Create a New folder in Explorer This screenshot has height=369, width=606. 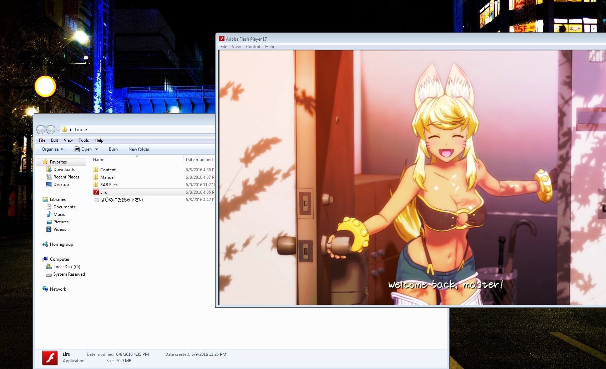coord(139,149)
